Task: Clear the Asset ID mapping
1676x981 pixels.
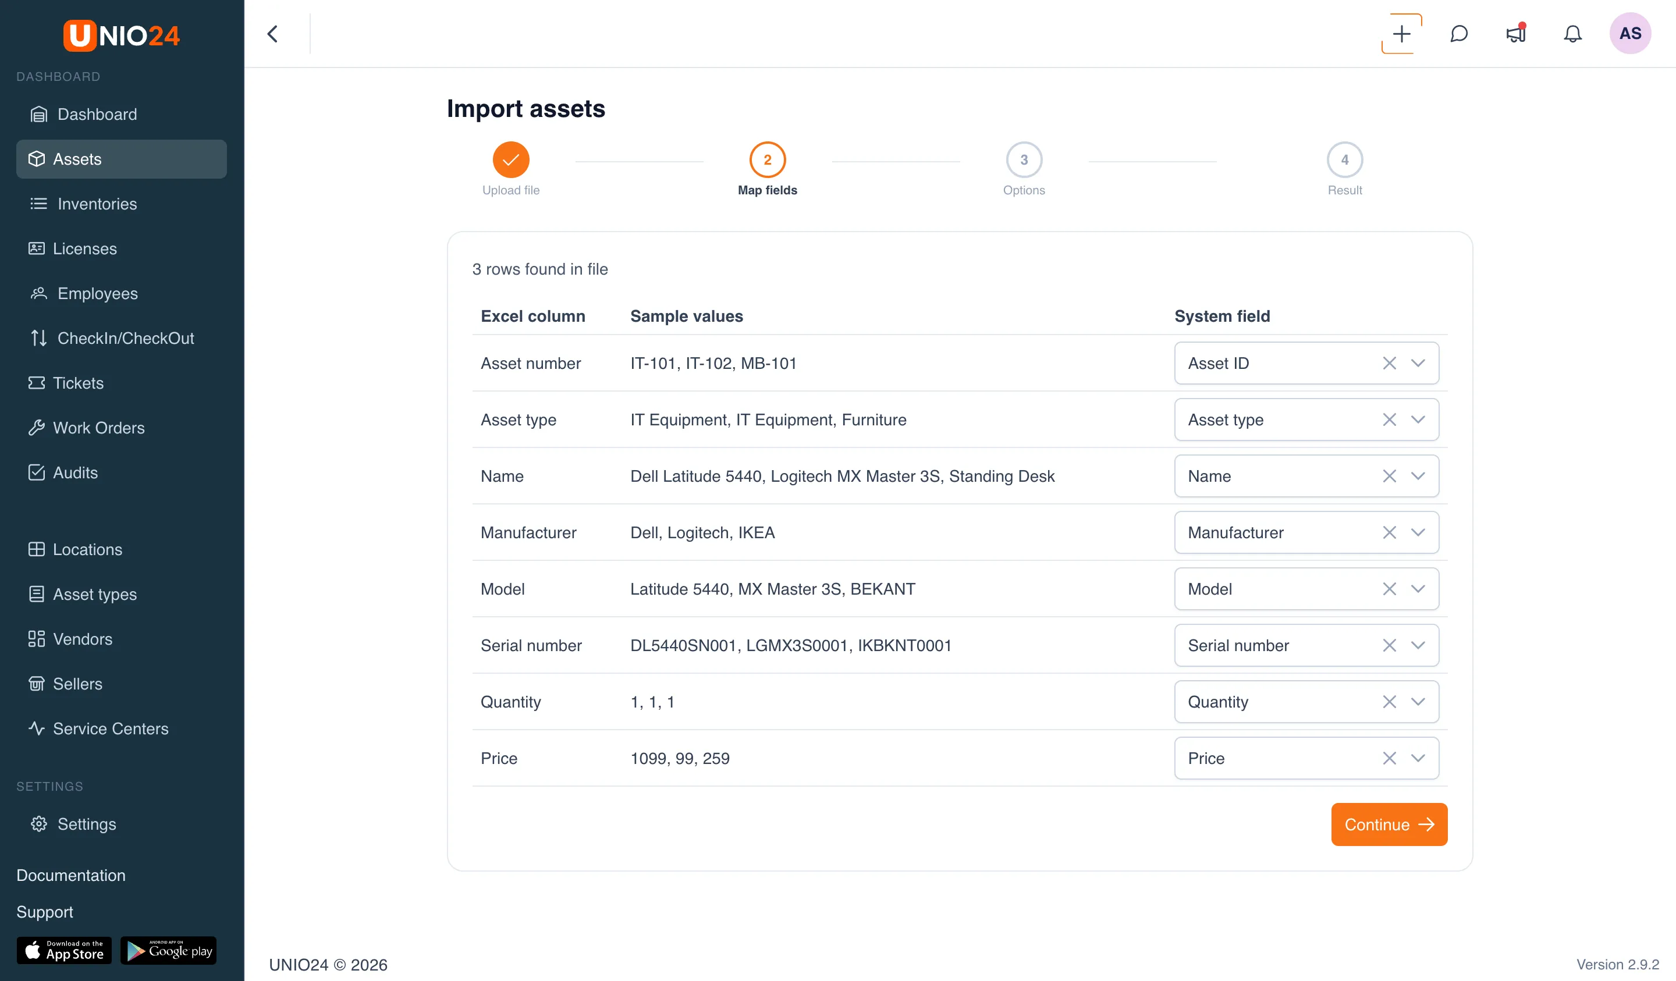Action: 1389,363
